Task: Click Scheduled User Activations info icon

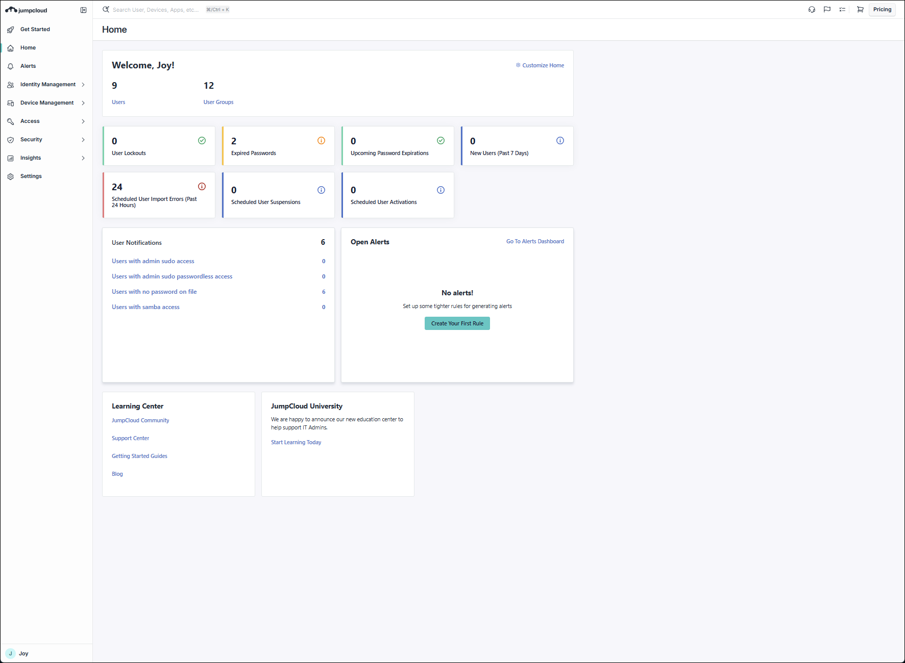Action: pos(441,190)
